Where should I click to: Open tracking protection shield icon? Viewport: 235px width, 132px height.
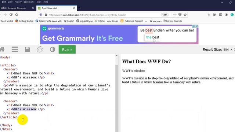41,15
